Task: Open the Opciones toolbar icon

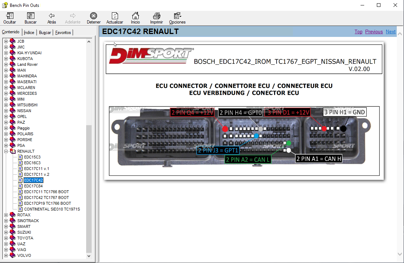Action: pos(177,16)
